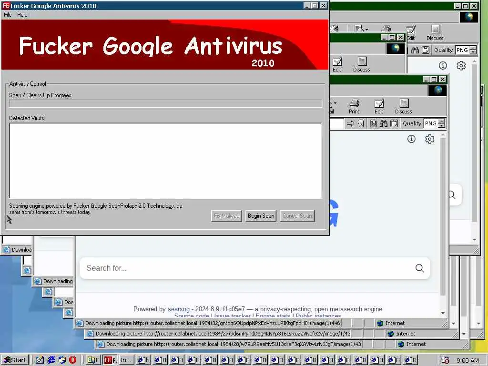Click the Go arrow icon beside the address field

click(350, 123)
